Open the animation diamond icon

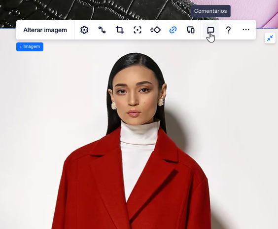[x=155, y=30]
